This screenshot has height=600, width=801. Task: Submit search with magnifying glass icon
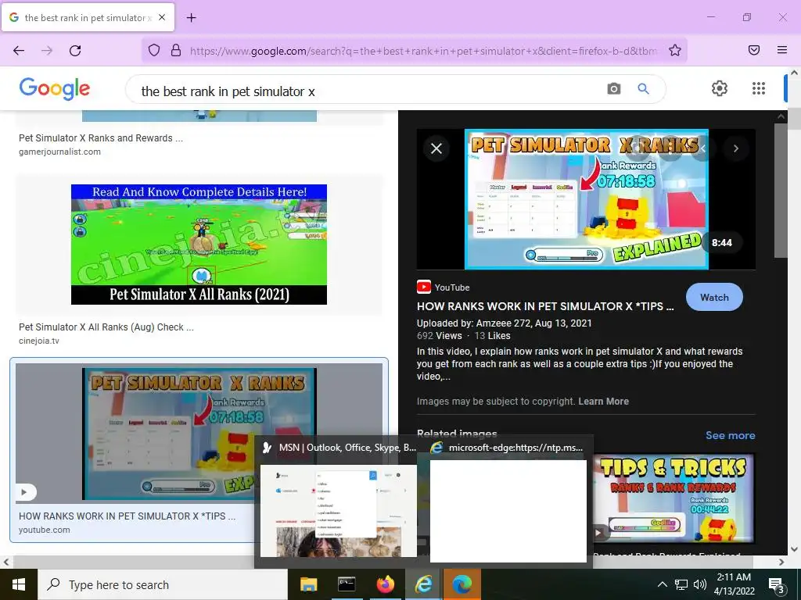coord(643,89)
